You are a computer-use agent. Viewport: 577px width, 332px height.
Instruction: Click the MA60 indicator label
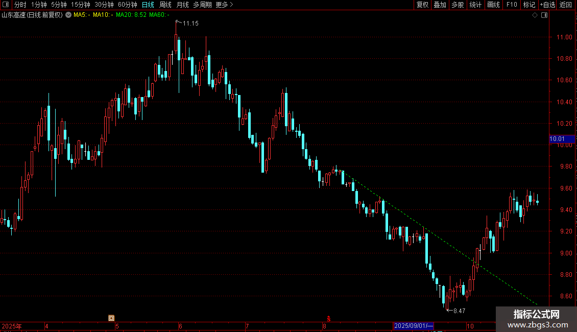pos(159,15)
